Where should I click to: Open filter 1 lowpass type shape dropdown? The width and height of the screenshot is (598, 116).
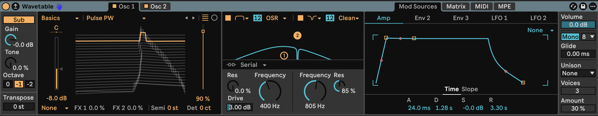[242, 18]
